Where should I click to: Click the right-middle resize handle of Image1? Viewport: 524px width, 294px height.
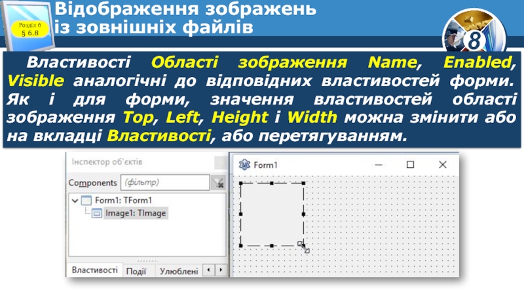click(x=303, y=214)
